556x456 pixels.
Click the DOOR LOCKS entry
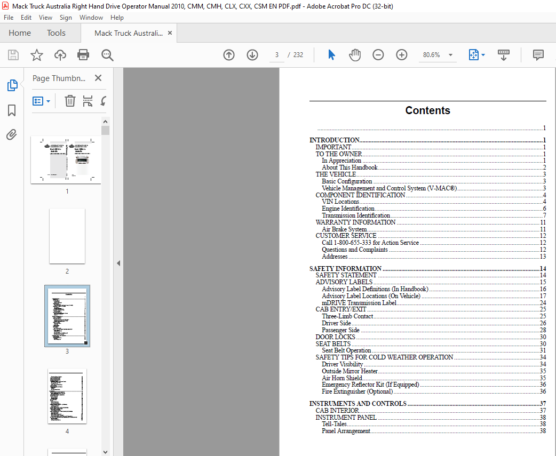[x=431, y=337]
